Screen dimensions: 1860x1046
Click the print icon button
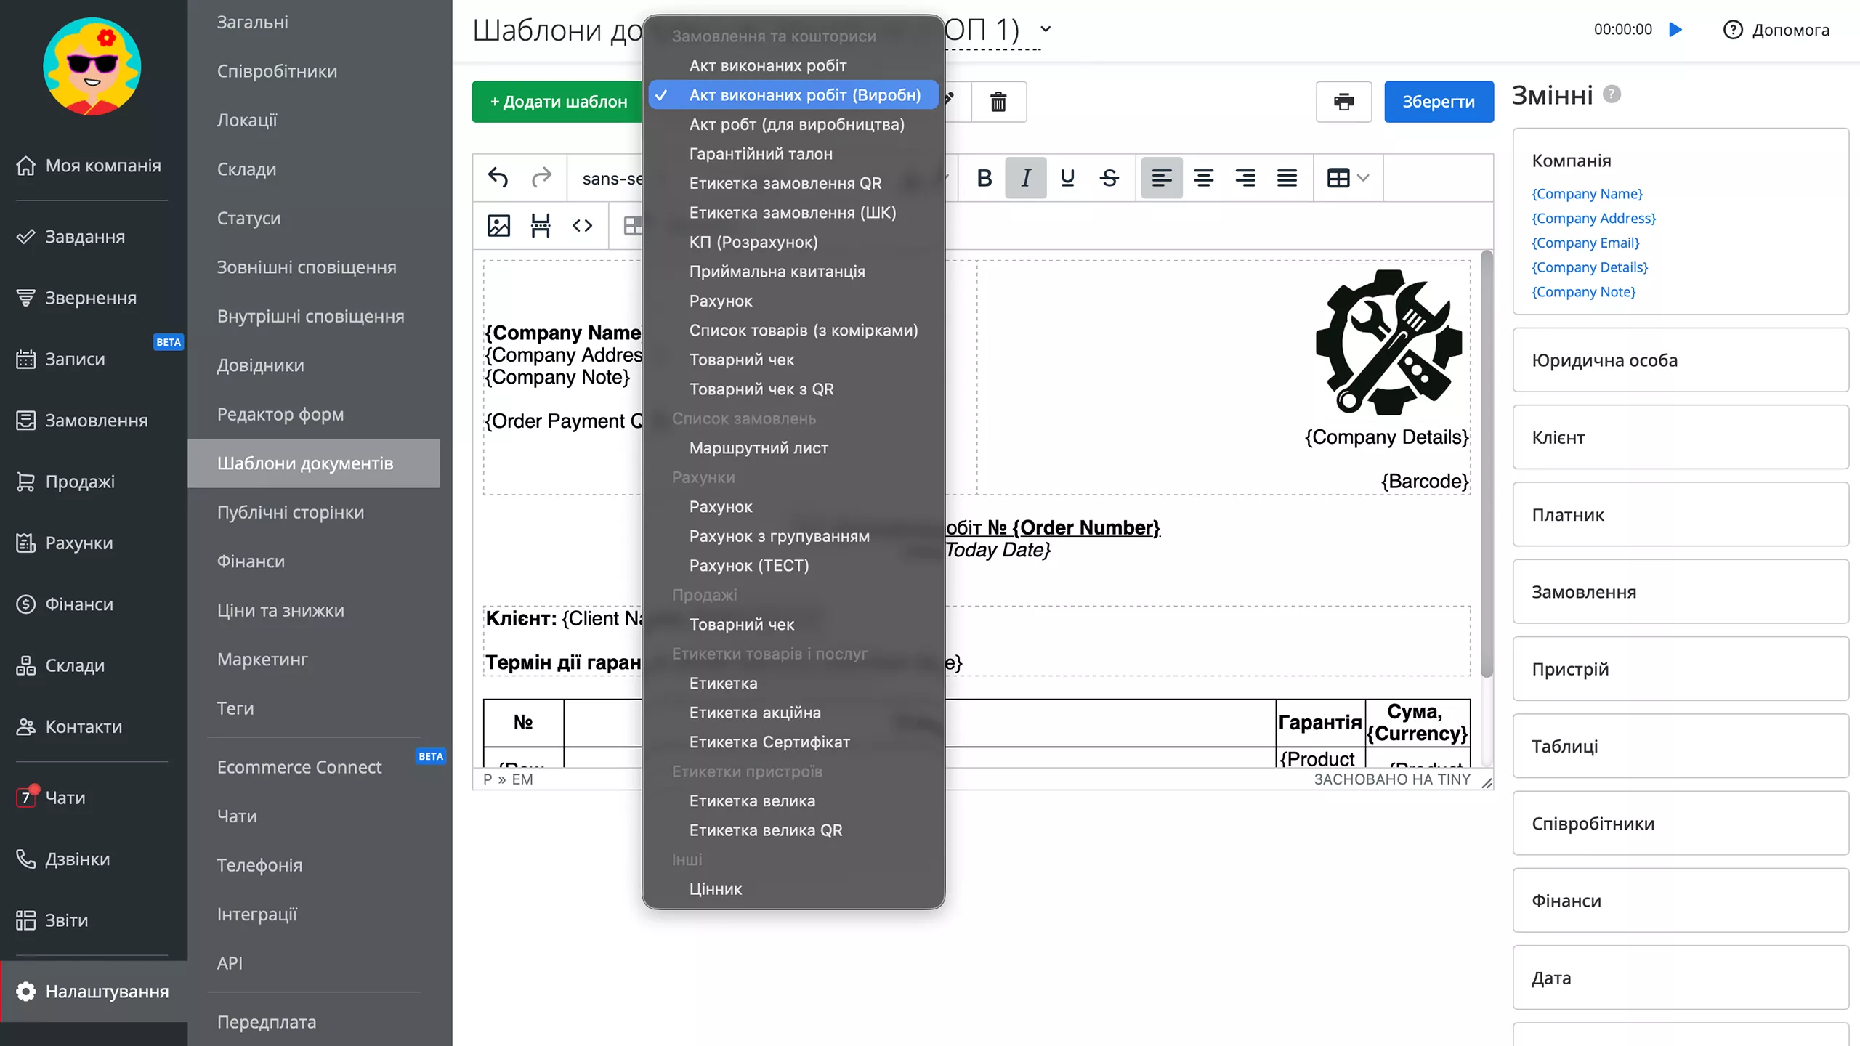[1343, 102]
